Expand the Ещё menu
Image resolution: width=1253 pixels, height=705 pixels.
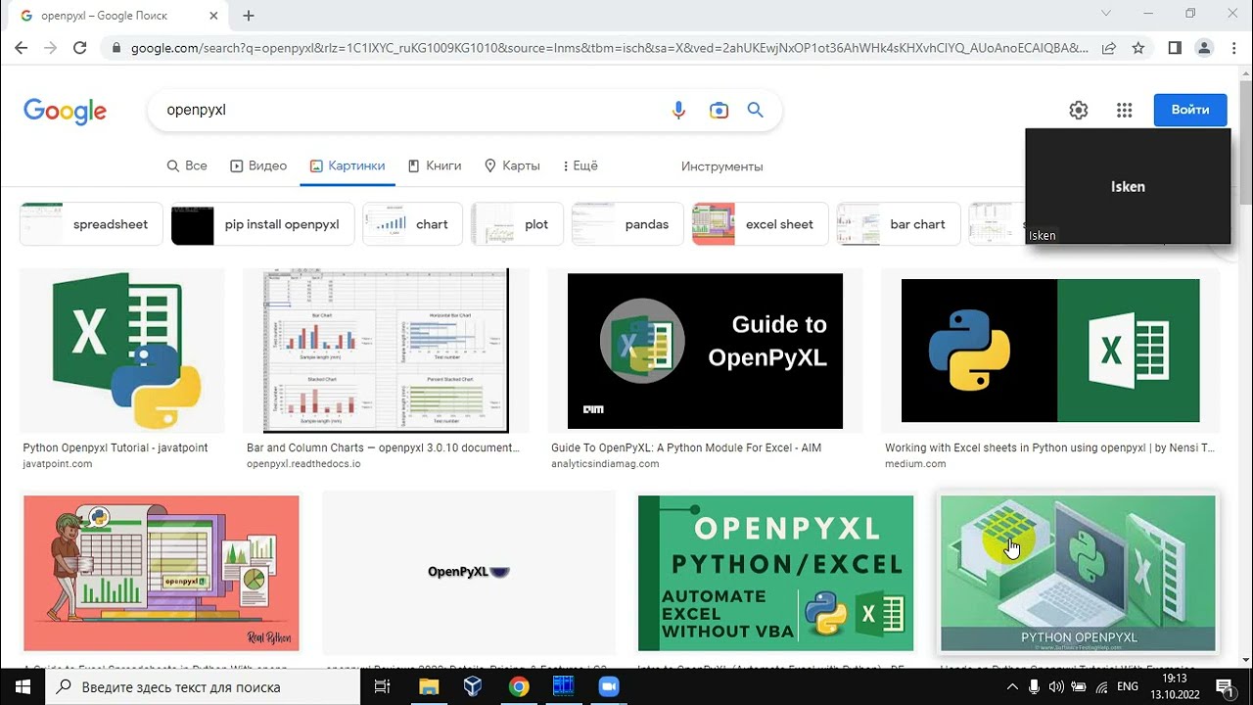[580, 165]
